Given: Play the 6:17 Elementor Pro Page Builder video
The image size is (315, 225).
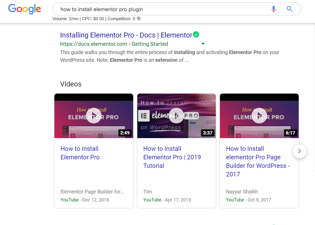Looking at the screenshot, I should point(259,116).
